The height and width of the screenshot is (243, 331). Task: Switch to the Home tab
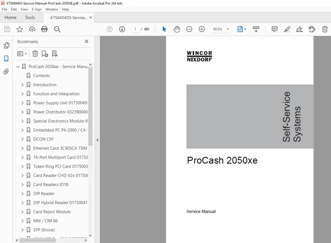[11, 18]
